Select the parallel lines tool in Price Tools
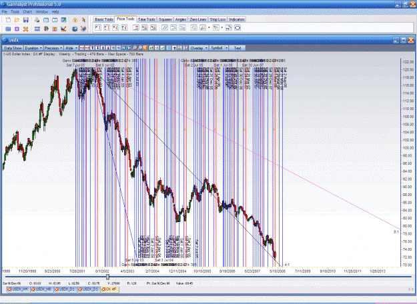 (x=165, y=27)
